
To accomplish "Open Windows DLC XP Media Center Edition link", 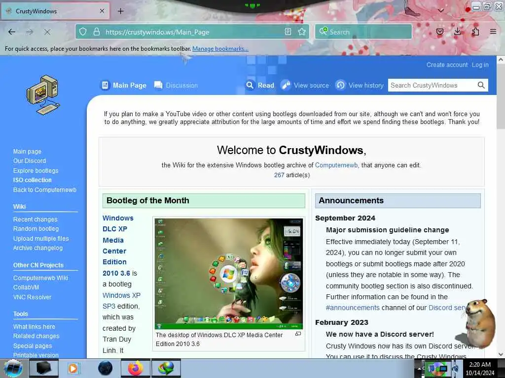I will pos(118,245).
